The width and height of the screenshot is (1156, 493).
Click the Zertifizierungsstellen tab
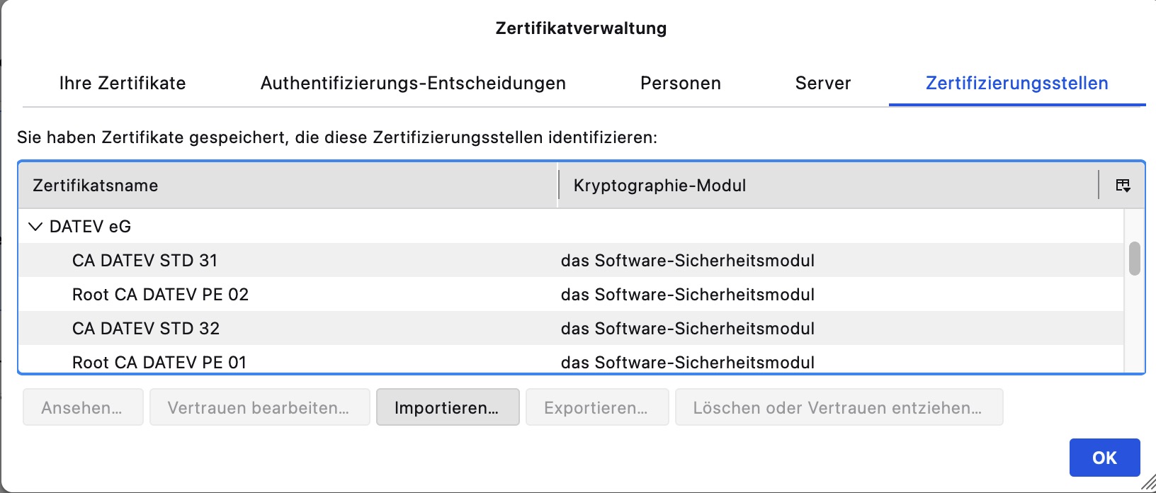point(1016,84)
